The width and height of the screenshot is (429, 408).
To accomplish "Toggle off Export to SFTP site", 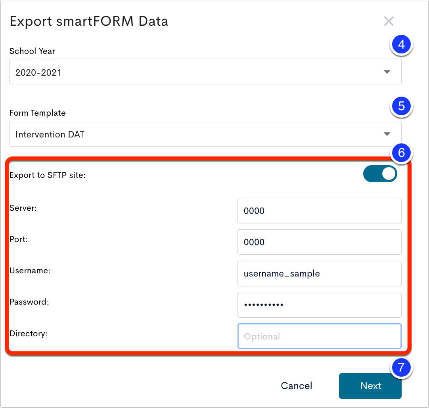I will pyautogui.click(x=380, y=173).
